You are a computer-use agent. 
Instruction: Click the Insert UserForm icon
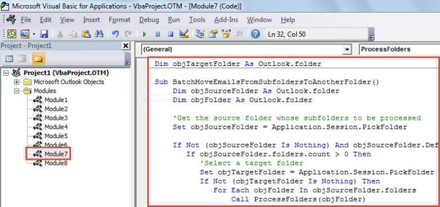pos(25,34)
